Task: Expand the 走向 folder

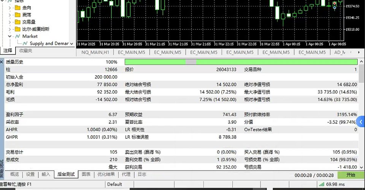Action: point(10,8)
